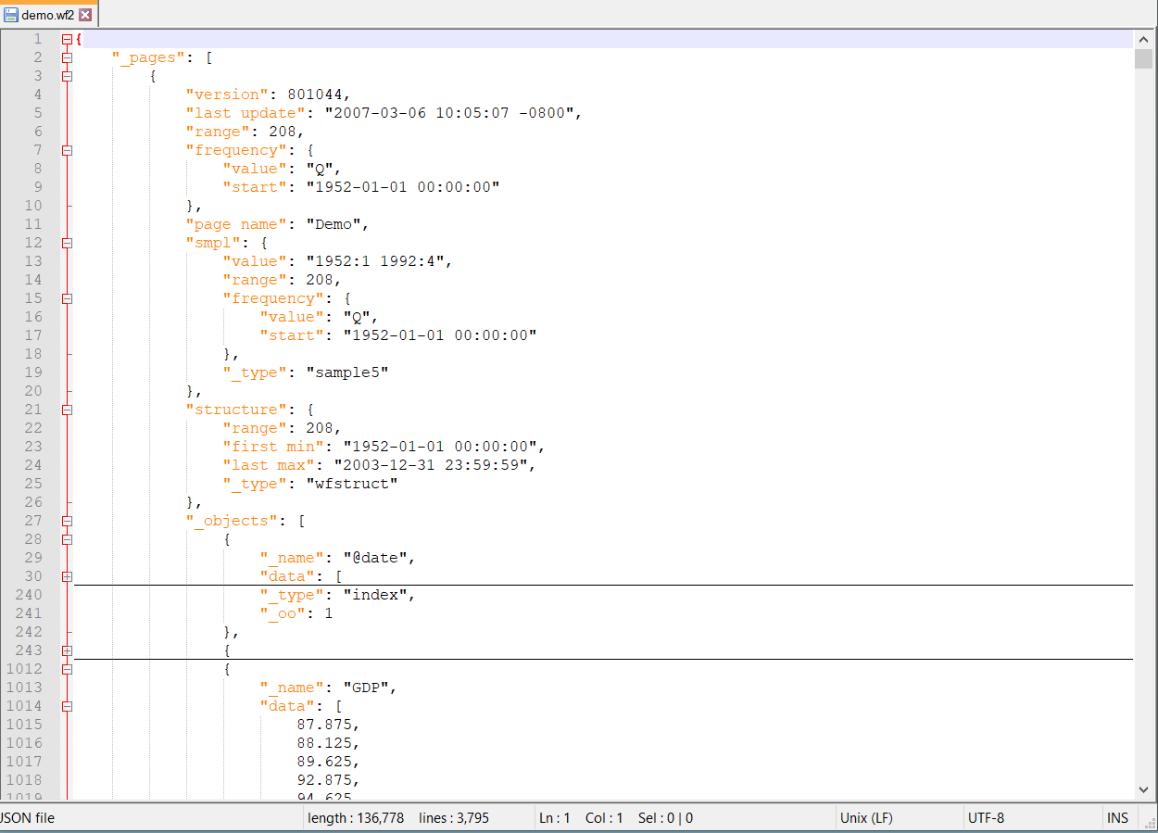1158x833 pixels.
Task: Click the vertical scrollbar thumb
Action: pyautogui.click(x=1144, y=59)
